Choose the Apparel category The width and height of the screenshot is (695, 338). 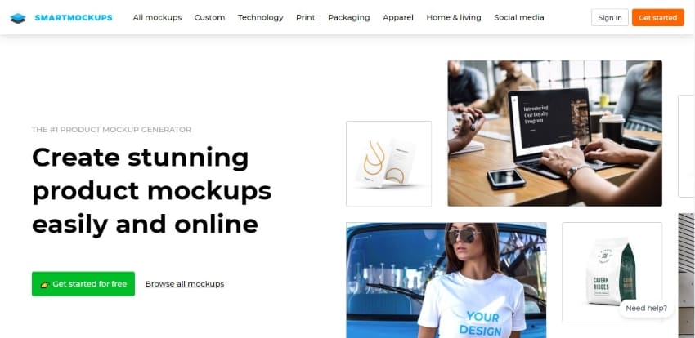click(398, 18)
